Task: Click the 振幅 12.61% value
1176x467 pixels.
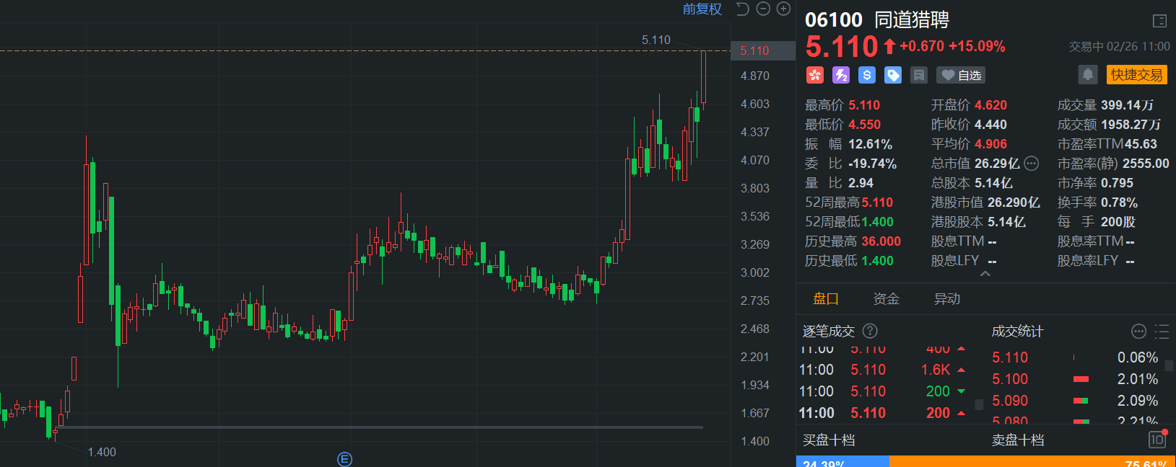Action: point(870,144)
